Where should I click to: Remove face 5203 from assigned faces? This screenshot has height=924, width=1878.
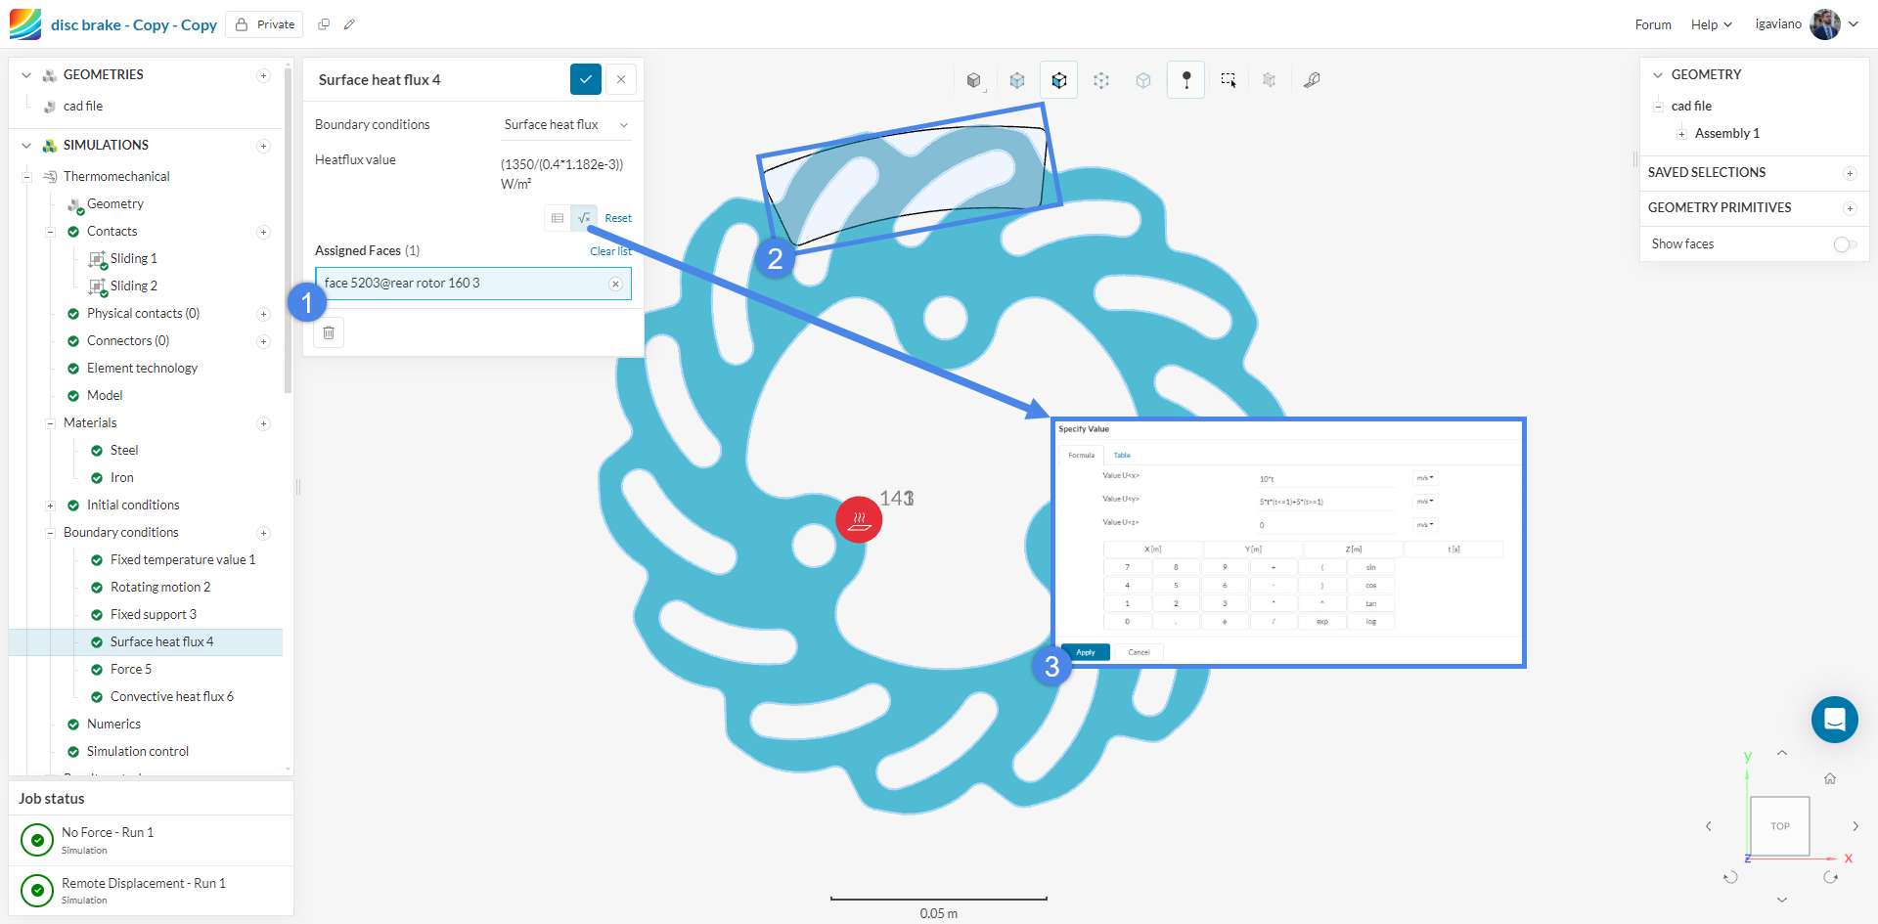click(x=616, y=284)
